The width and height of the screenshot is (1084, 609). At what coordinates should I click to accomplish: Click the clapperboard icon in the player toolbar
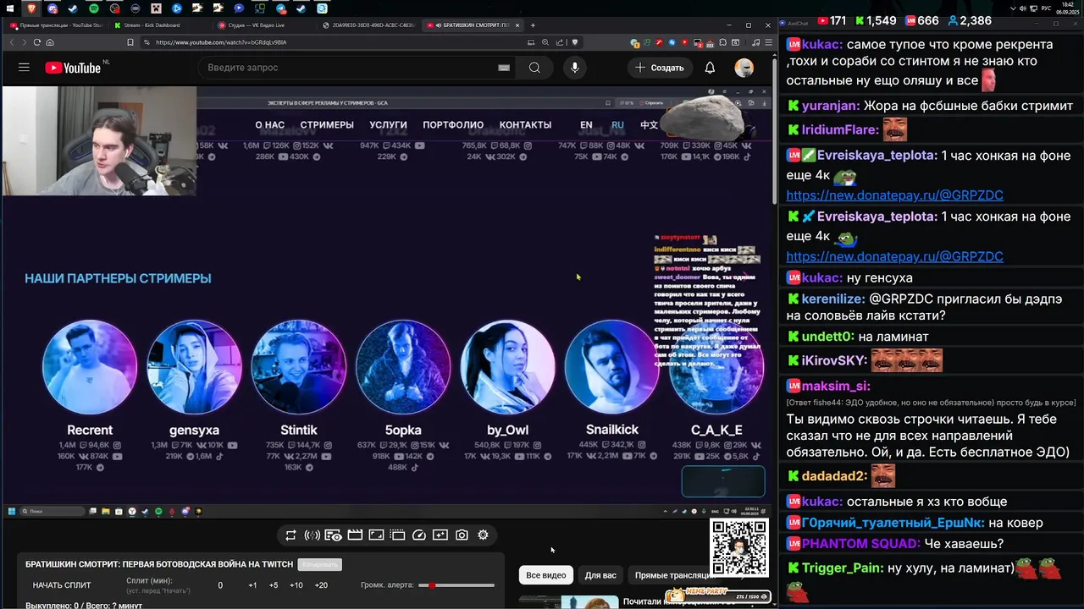click(x=355, y=535)
